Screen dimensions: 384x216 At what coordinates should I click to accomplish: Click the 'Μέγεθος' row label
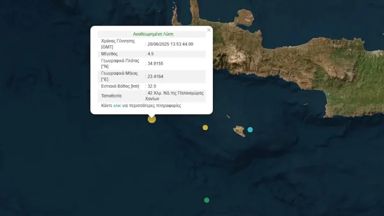click(x=109, y=54)
